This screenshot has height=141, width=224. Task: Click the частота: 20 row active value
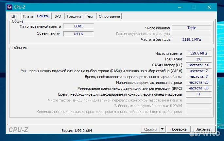[198, 82]
